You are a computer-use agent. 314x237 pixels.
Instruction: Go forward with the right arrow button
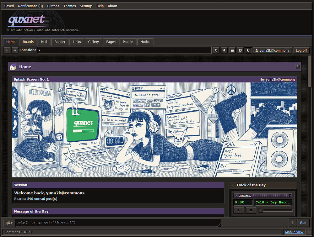(x=15, y=50)
